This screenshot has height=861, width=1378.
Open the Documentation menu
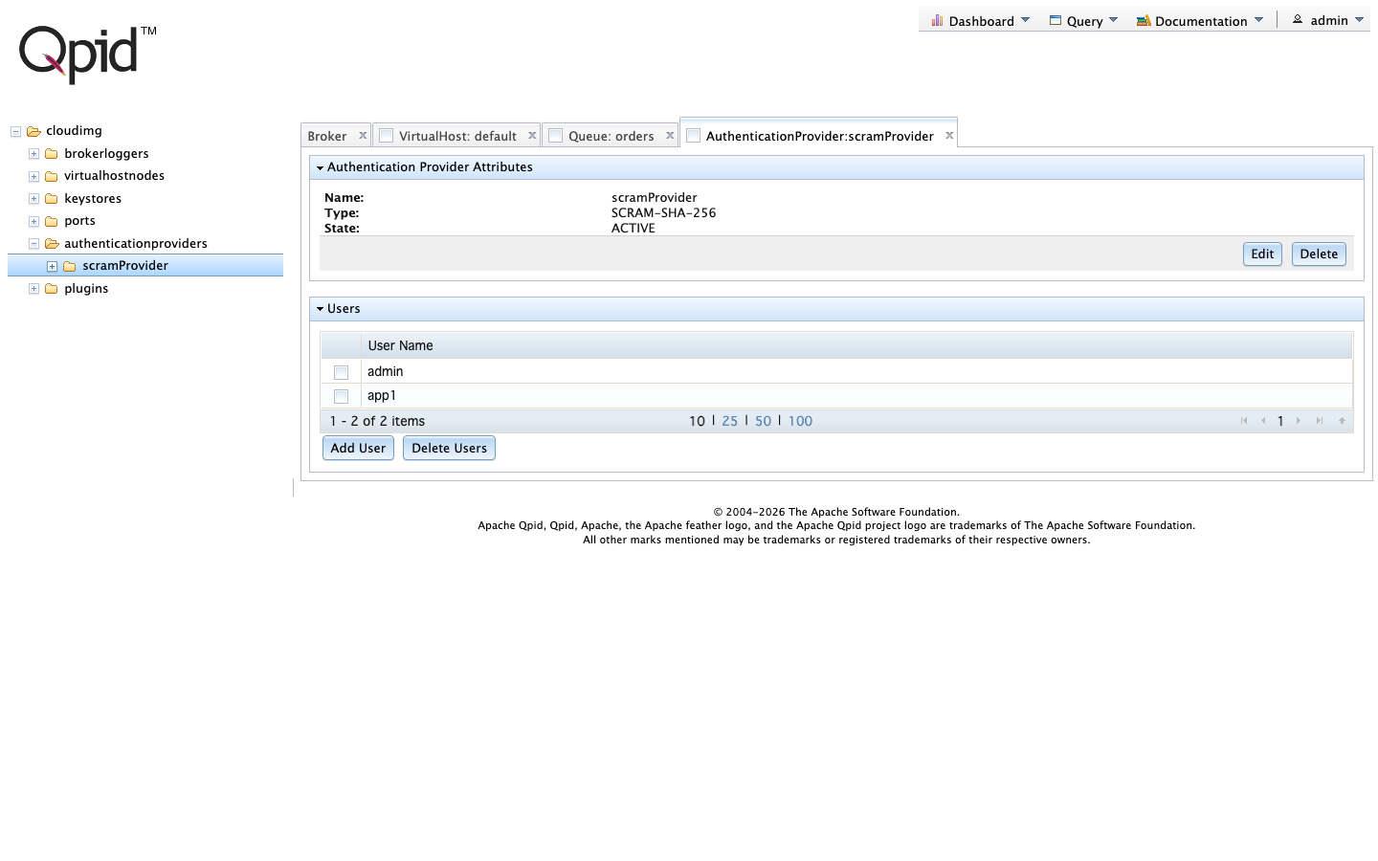coord(1200,20)
